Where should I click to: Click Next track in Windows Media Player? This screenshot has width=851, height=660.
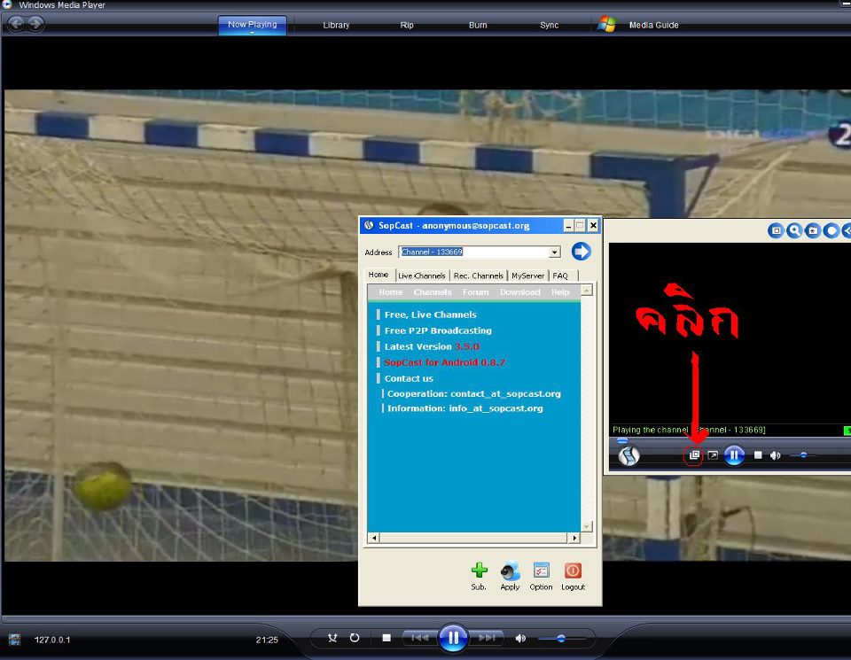(x=487, y=638)
